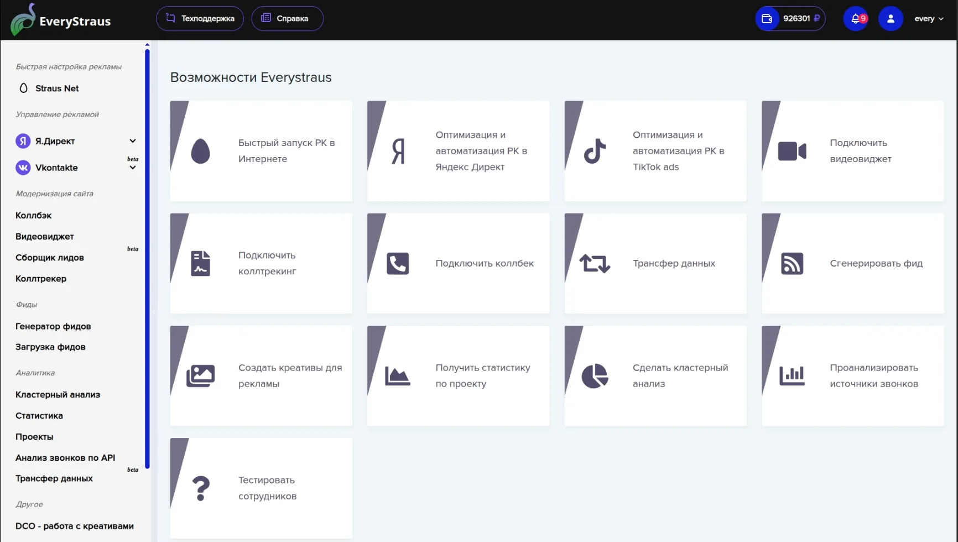Click the 926301 balance amount
958x542 pixels.
point(796,19)
